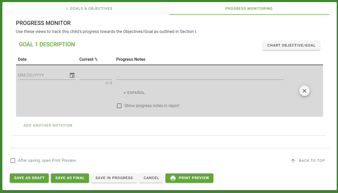
Task: Cancel the progress monitor form
Action: click(151, 178)
